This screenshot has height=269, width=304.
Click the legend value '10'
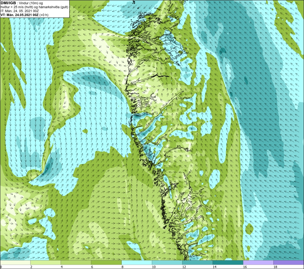point(154,267)
